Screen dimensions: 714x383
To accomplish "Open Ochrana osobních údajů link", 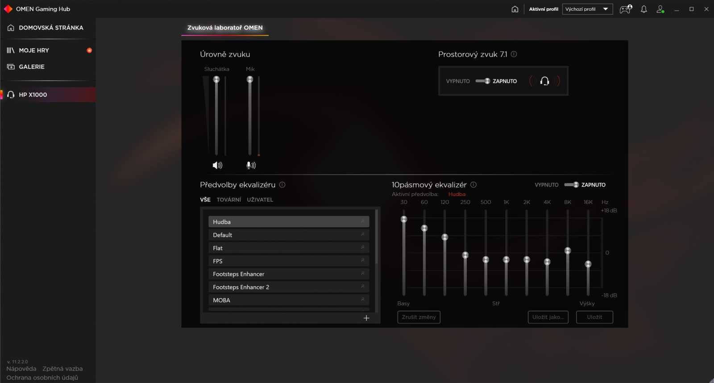I will pos(42,378).
